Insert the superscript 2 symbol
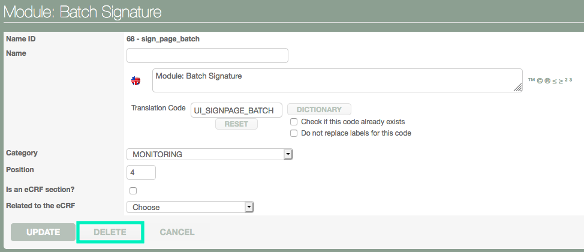 coord(566,79)
